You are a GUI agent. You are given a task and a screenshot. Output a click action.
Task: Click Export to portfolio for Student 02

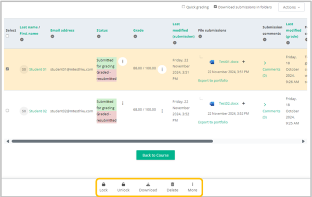pos(213,122)
